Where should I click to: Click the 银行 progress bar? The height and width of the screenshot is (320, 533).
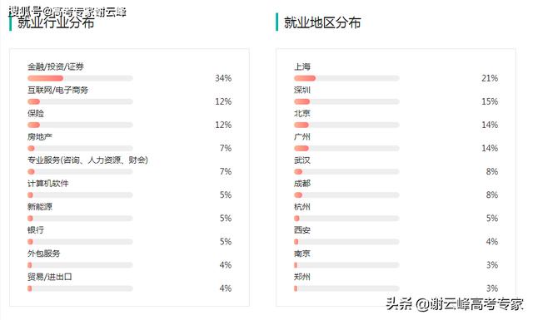80,242
